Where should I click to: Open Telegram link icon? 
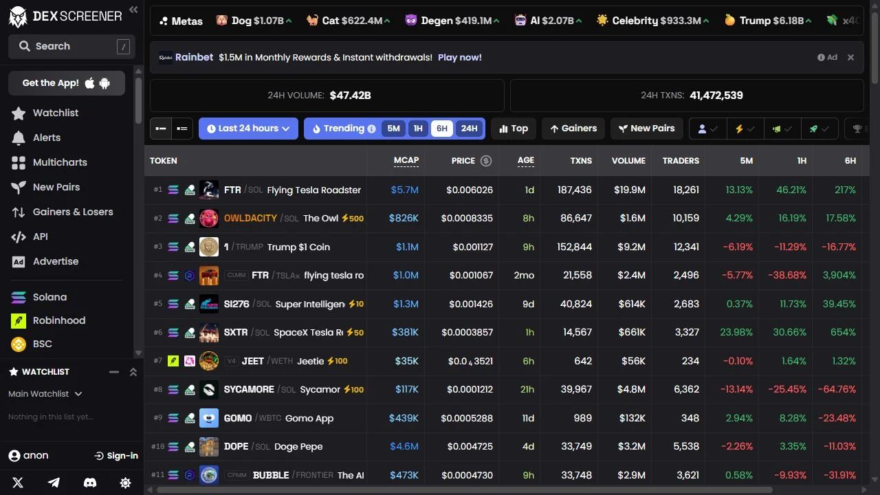tap(54, 483)
